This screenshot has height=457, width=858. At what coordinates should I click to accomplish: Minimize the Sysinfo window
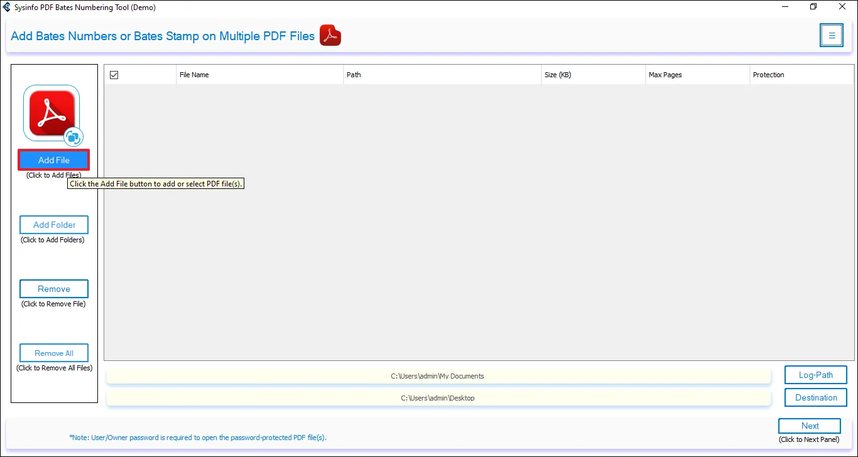coord(785,7)
